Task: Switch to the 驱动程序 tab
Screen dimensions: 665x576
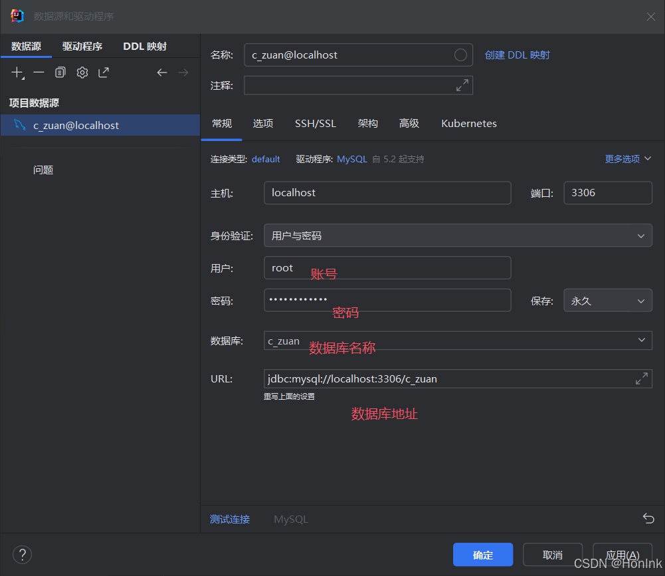Action: click(82, 46)
